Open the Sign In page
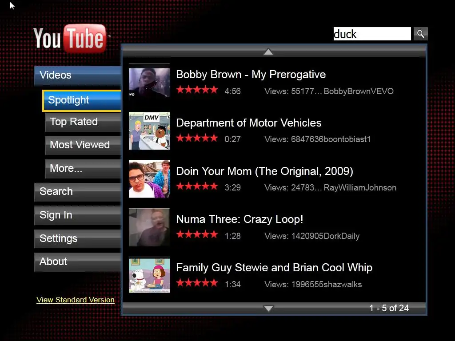Image resolution: width=455 pixels, height=341 pixels. 77,215
